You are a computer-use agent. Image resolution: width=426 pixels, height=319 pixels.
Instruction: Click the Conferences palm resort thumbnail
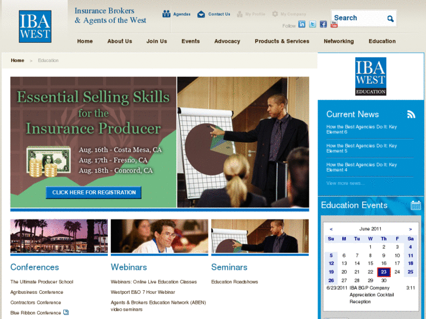point(59,236)
